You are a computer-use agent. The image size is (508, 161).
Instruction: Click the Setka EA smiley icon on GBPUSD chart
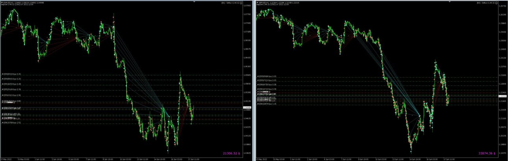click(x=497, y=2)
